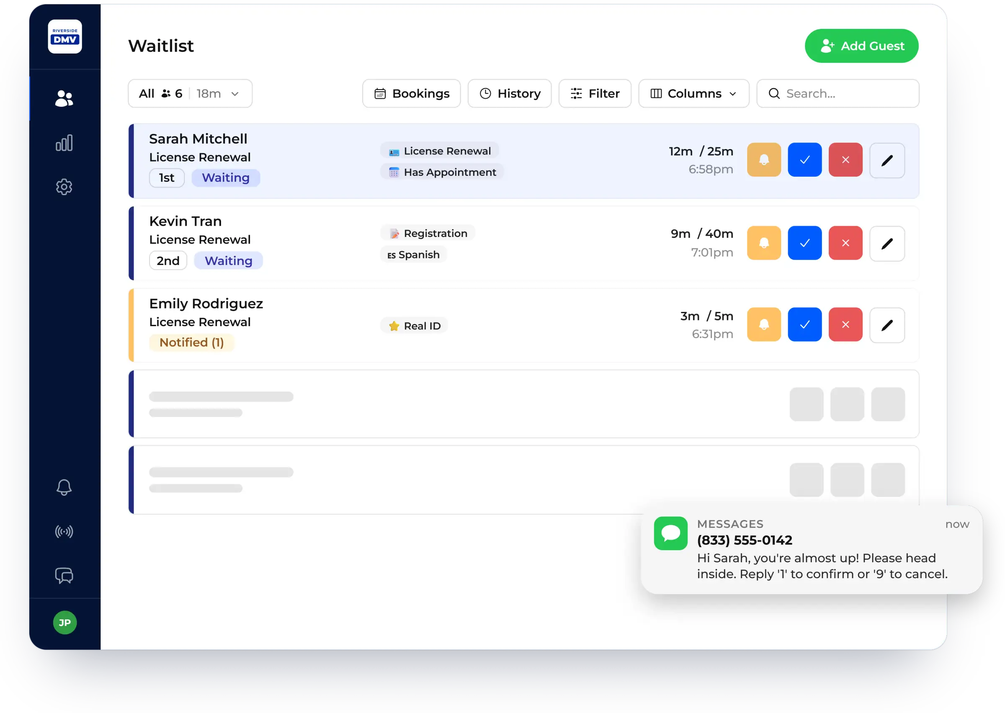This screenshot has width=1005, height=713.
Task: Open the Waitlist guests sidebar icon
Action: 64,98
